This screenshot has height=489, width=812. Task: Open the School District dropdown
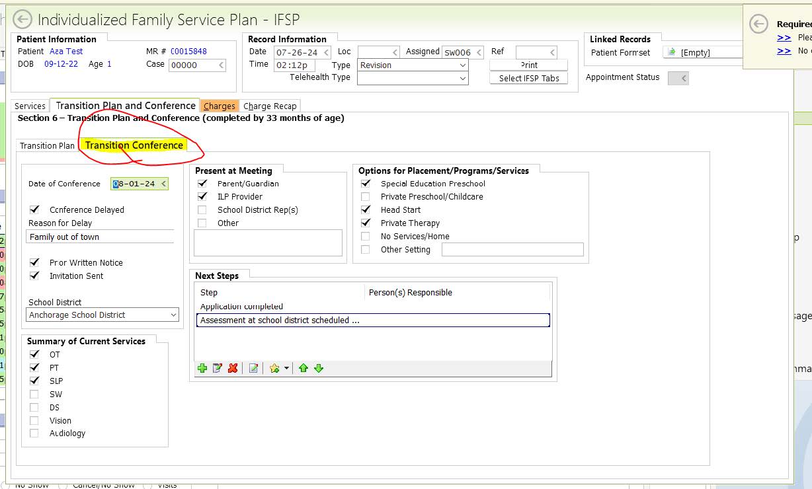[x=173, y=315]
